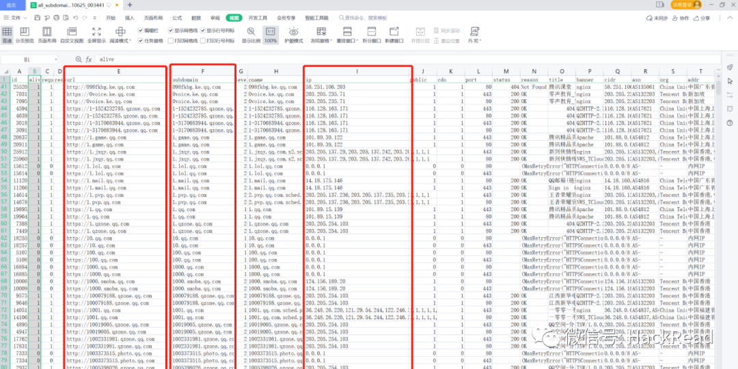Select row 41 header
Viewport: 738px width, 369px height.
click(x=5, y=87)
